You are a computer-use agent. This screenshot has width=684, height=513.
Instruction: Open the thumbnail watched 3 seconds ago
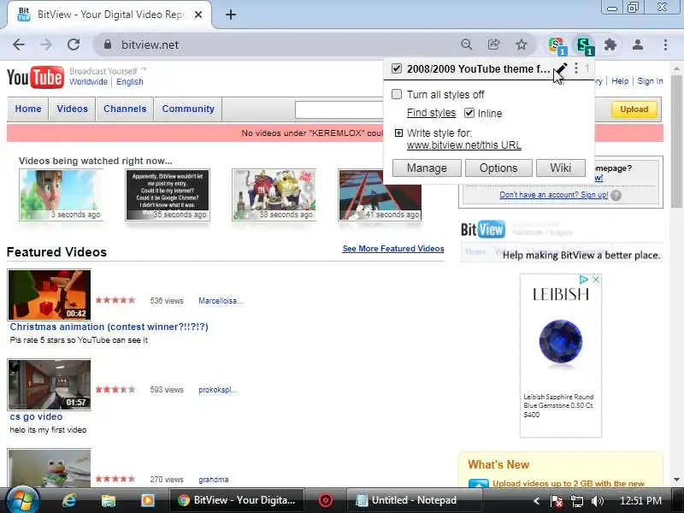tap(61, 195)
